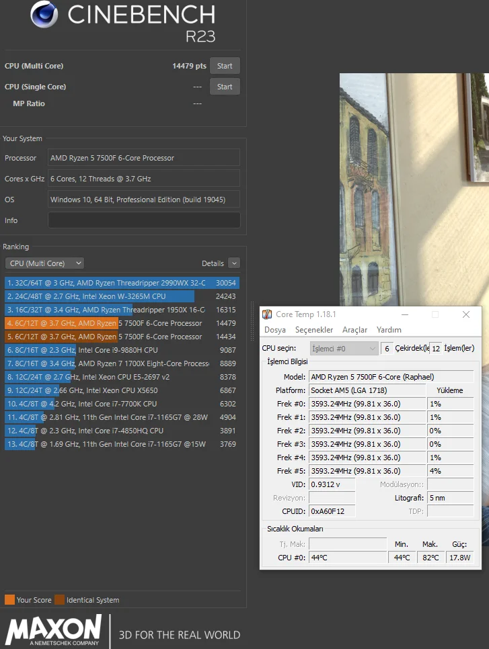
Task: Select ranking row 6 Core i9-9880H
Action: [x=122, y=350]
